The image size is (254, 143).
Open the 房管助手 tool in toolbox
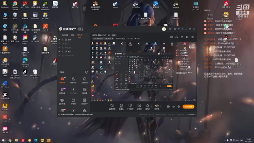pyautogui.click(x=73, y=80)
